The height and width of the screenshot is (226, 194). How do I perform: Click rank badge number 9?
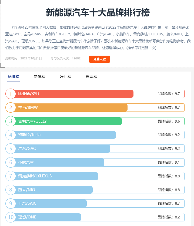[x=11, y=203]
